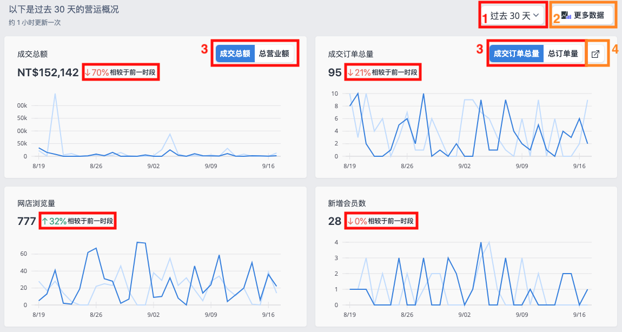Switch to 总营业额 tab
The width and height of the screenshot is (622, 332).
pyautogui.click(x=274, y=54)
